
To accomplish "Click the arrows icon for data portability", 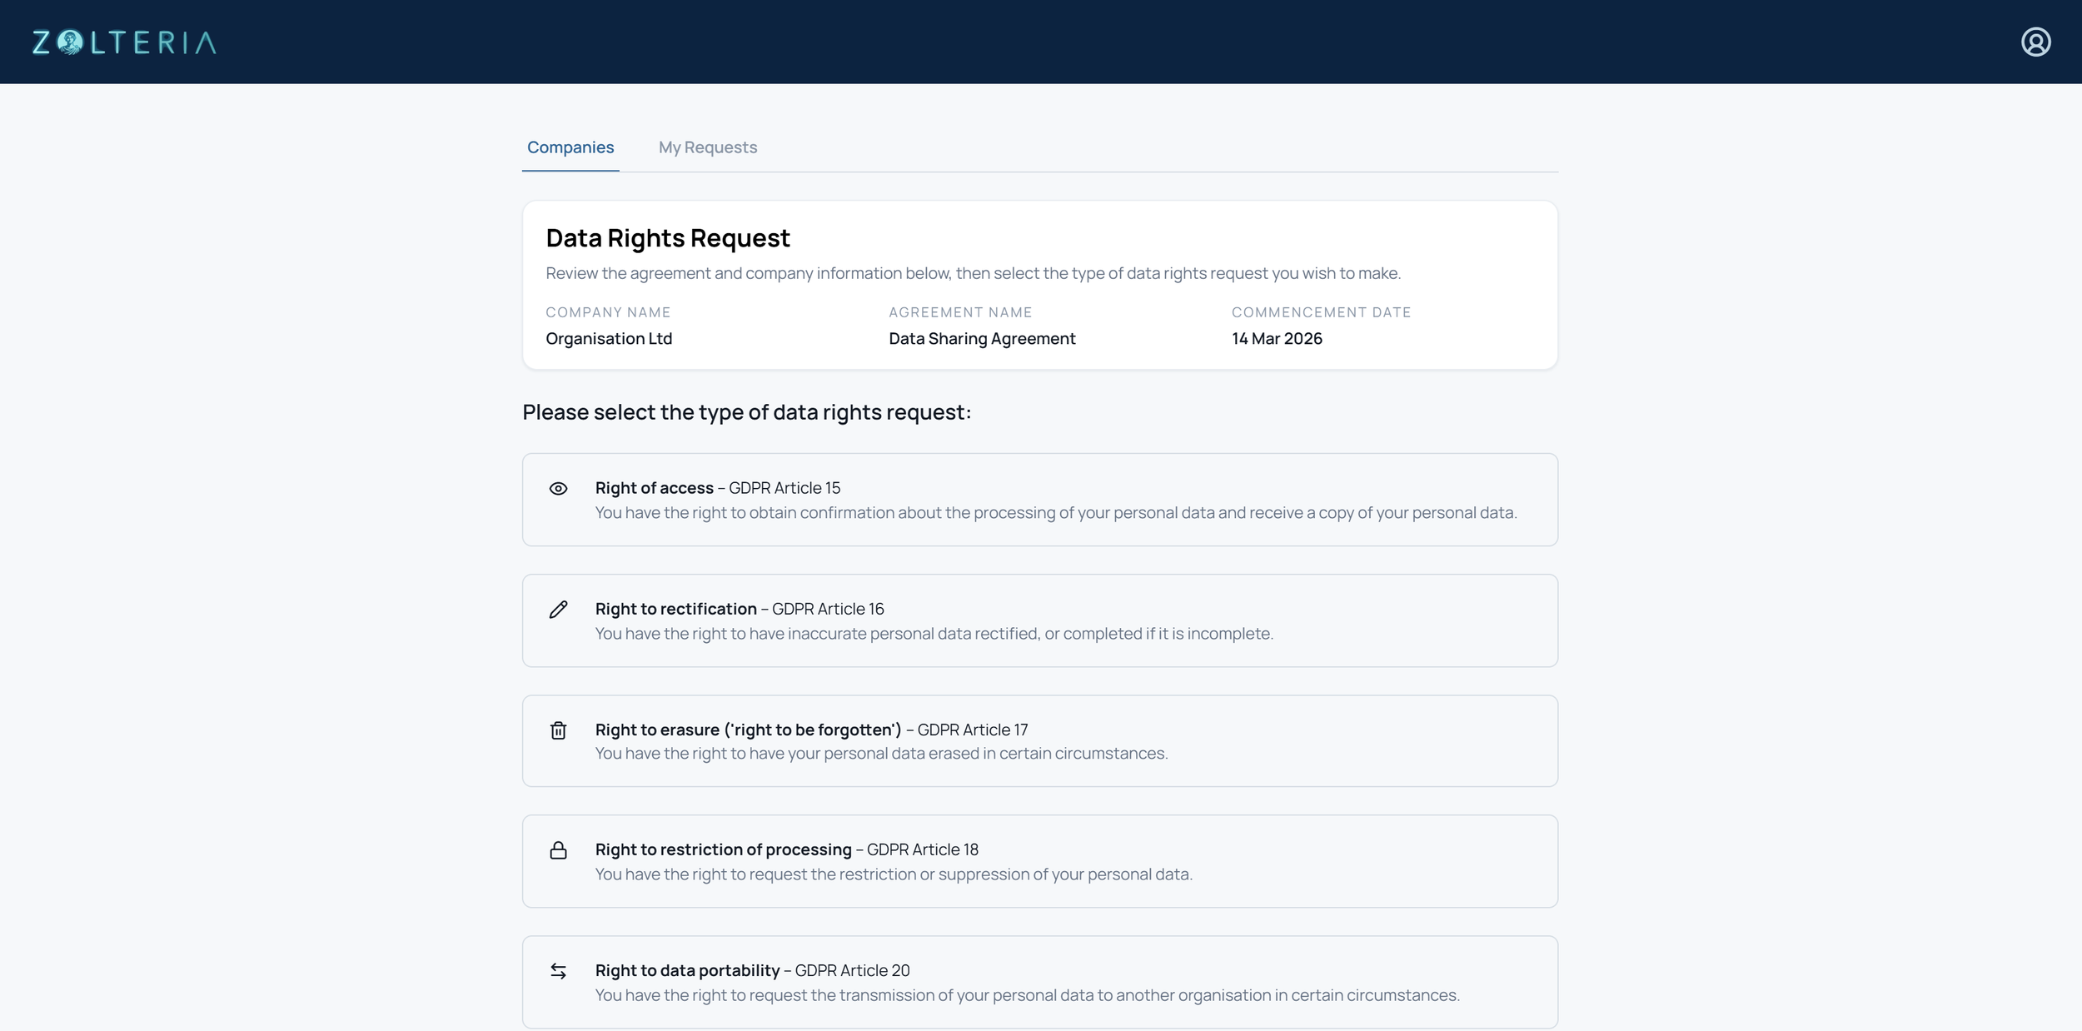I will tap(558, 971).
